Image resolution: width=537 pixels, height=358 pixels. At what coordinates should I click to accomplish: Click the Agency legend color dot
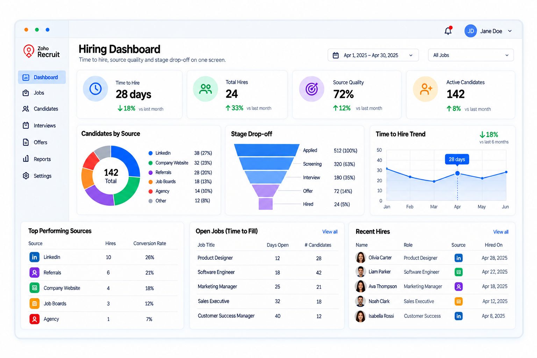pyautogui.click(x=151, y=191)
